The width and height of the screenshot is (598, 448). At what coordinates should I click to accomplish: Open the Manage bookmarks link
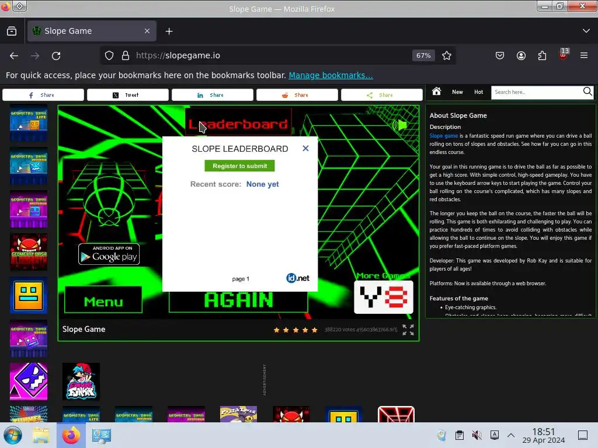coord(331,75)
